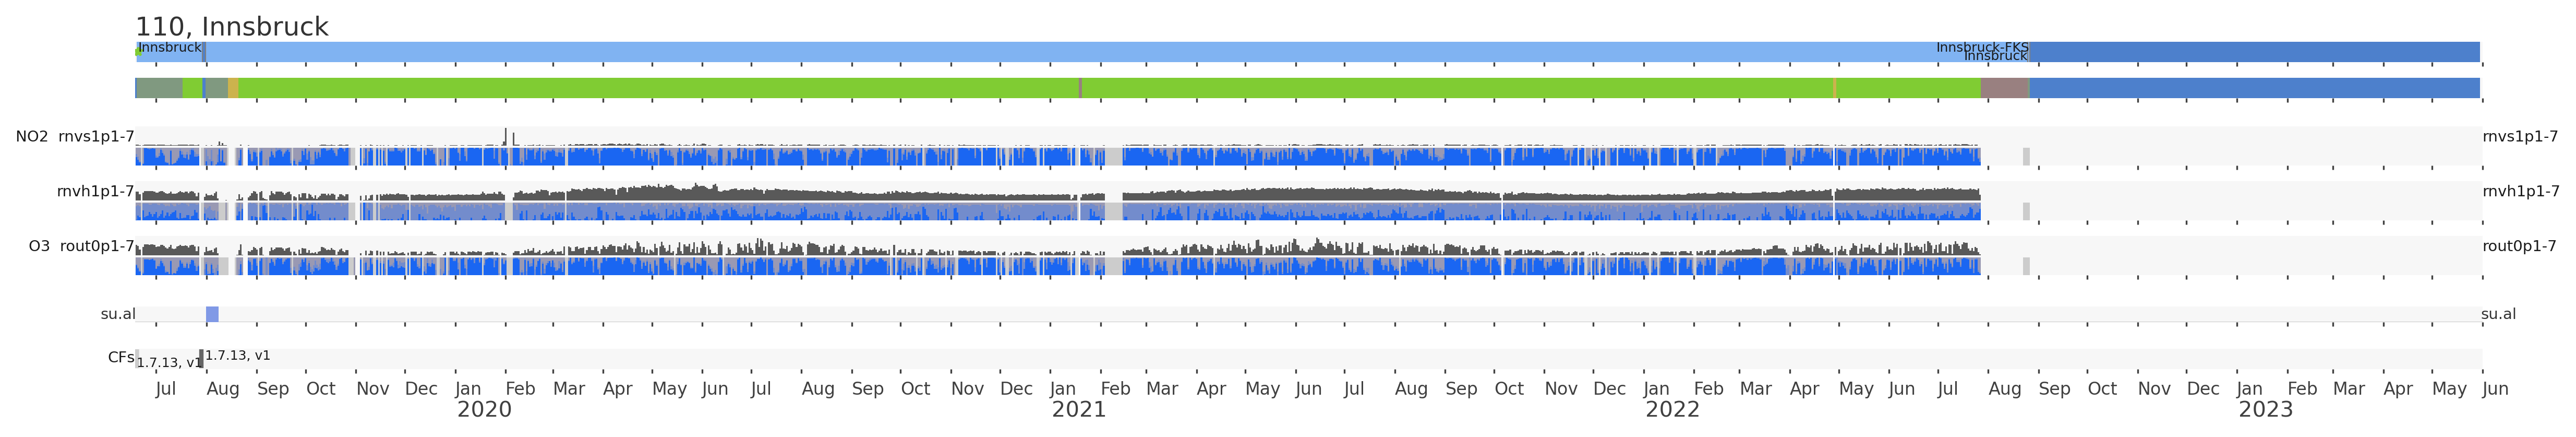This screenshot has width=2576, height=437.
Task: Click the right-side "su.al" label
Action: (2497, 314)
